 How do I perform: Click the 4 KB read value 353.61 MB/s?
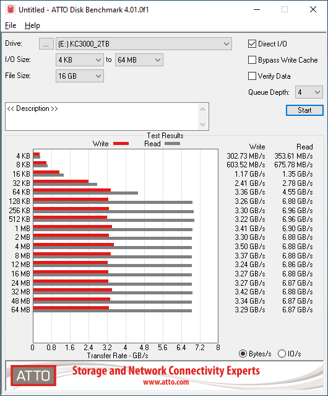[293, 156]
